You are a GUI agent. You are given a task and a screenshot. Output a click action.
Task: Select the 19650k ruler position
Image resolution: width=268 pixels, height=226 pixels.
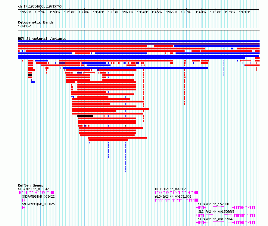pyautogui.click(x=157, y=12)
